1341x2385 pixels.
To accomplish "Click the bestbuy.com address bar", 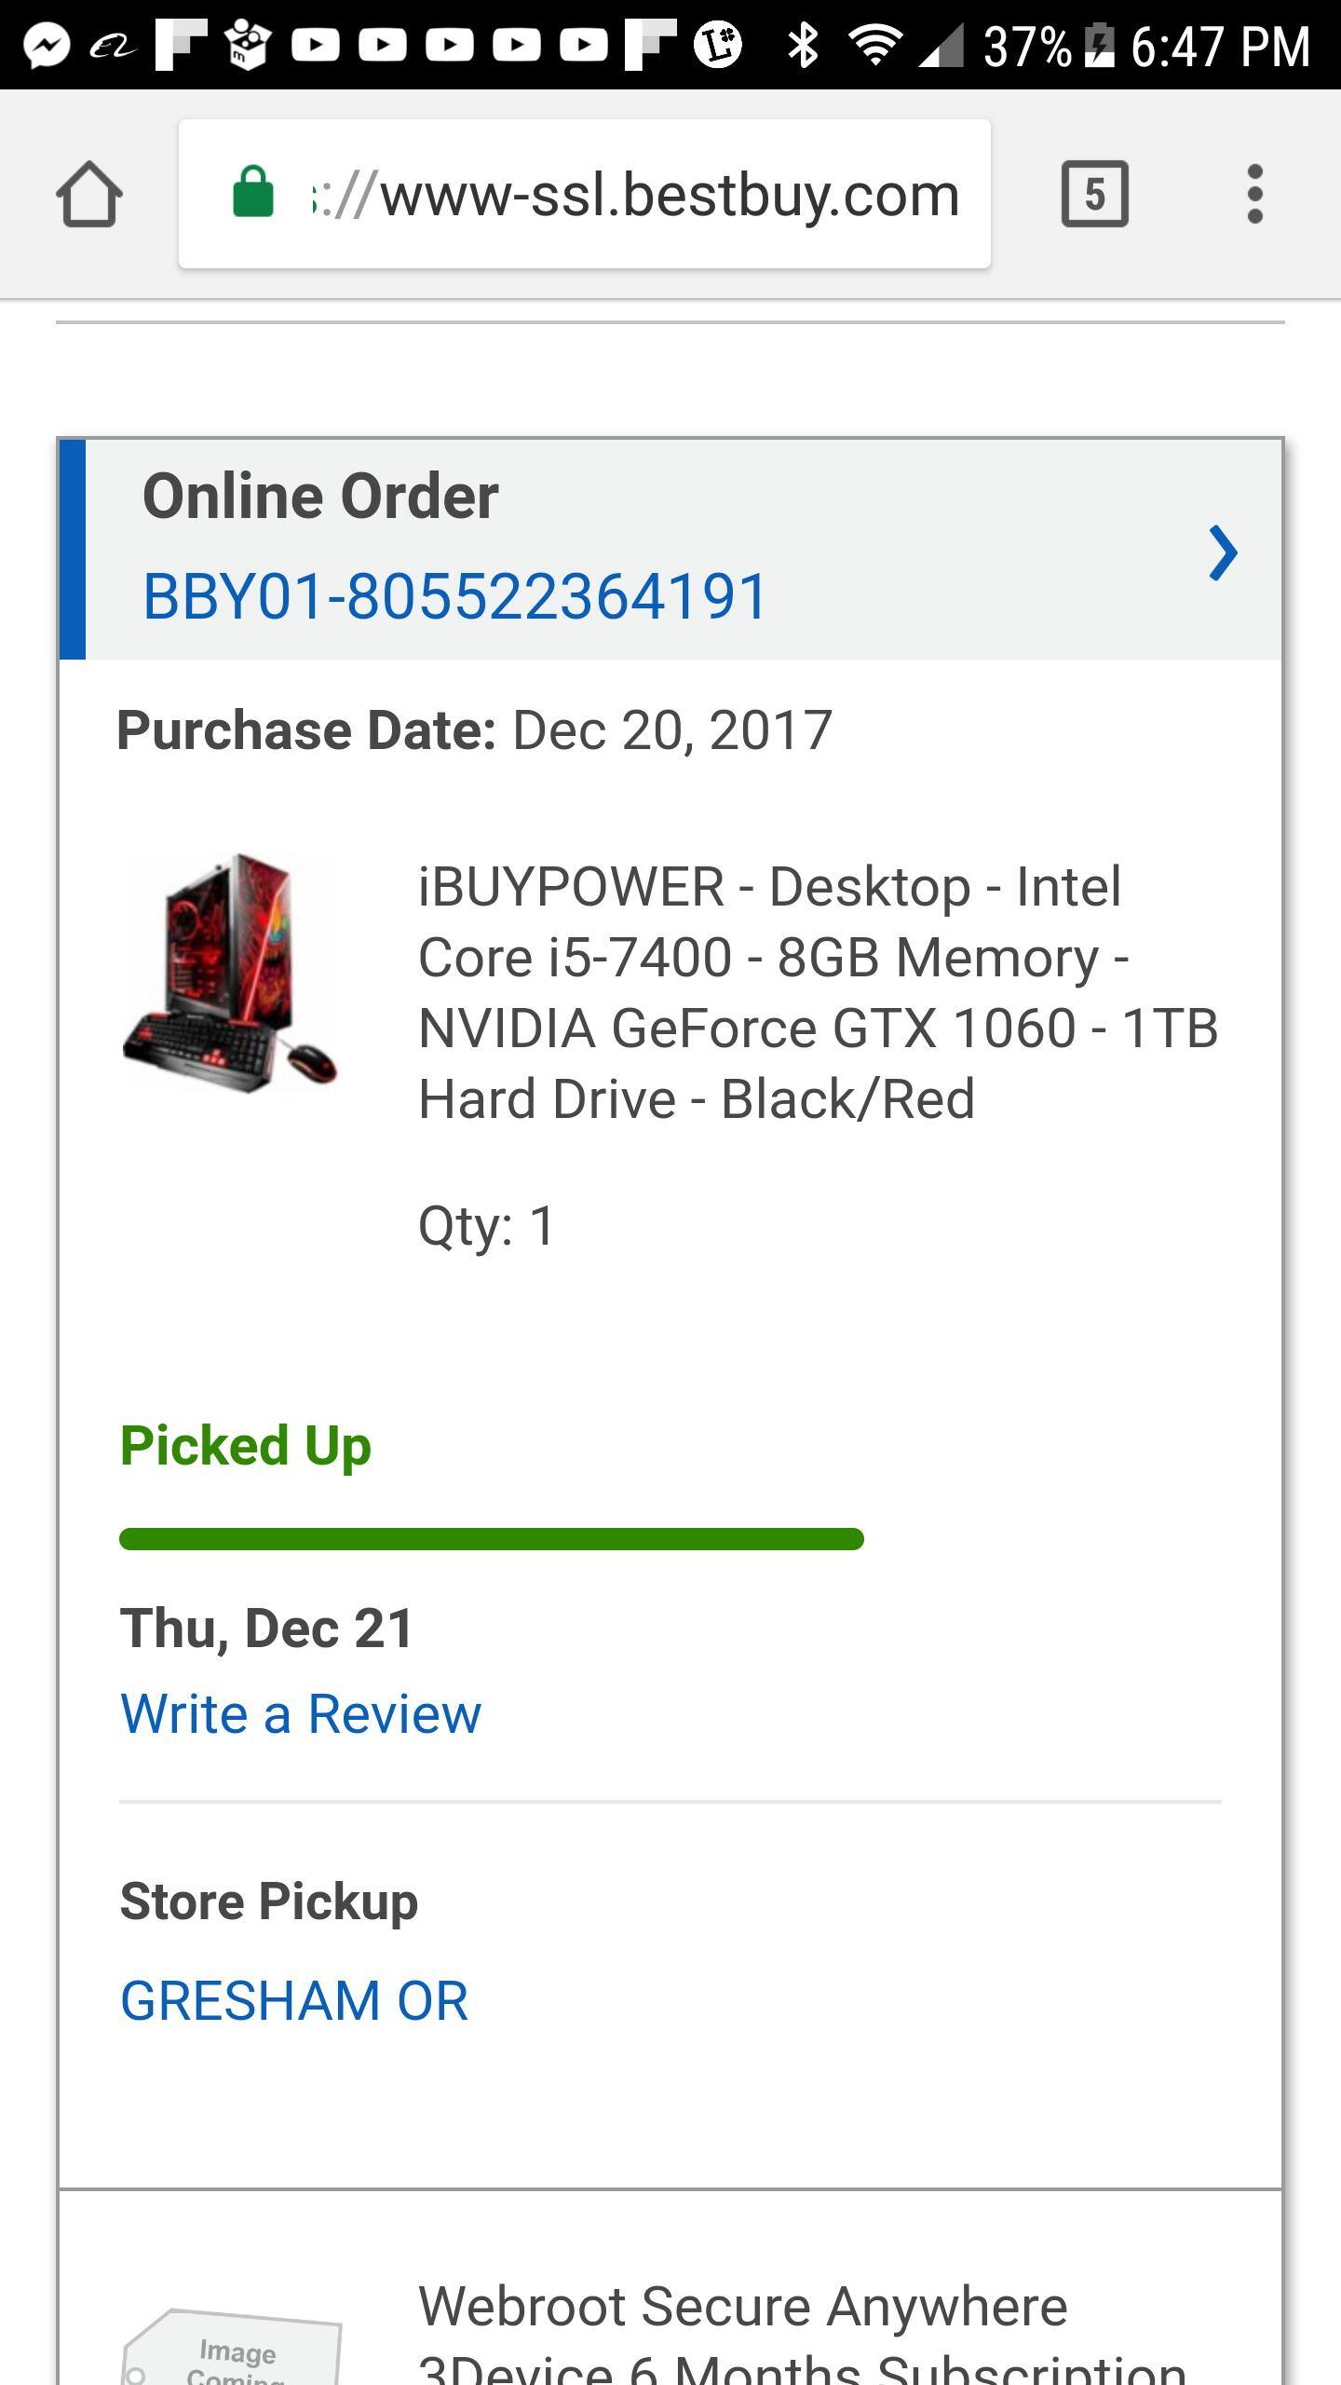I will 633,195.
